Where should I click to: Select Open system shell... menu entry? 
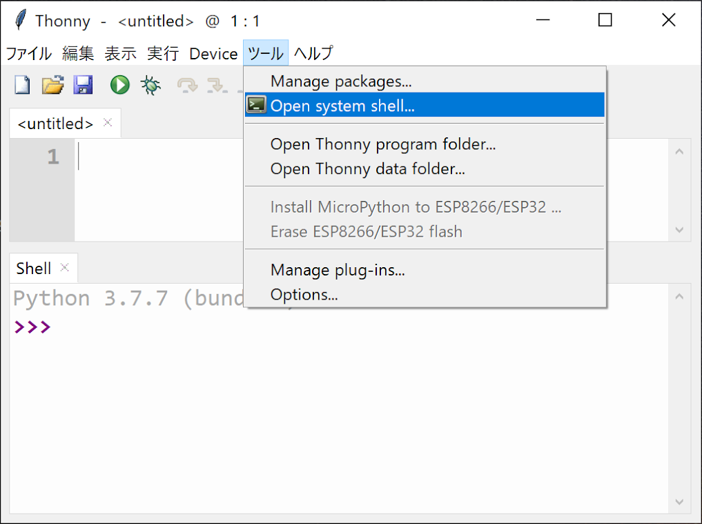coord(425,105)
